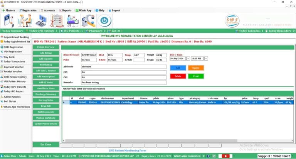Click the Add Billing button
Viewport: 296px width, 159px height.
[x=46, y=53]
